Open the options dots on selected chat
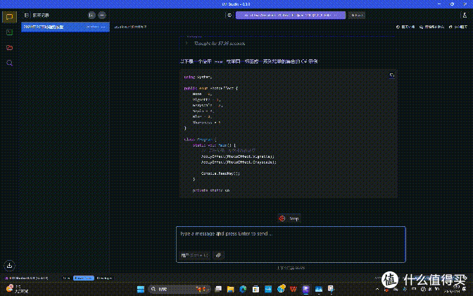 (103, 27)
